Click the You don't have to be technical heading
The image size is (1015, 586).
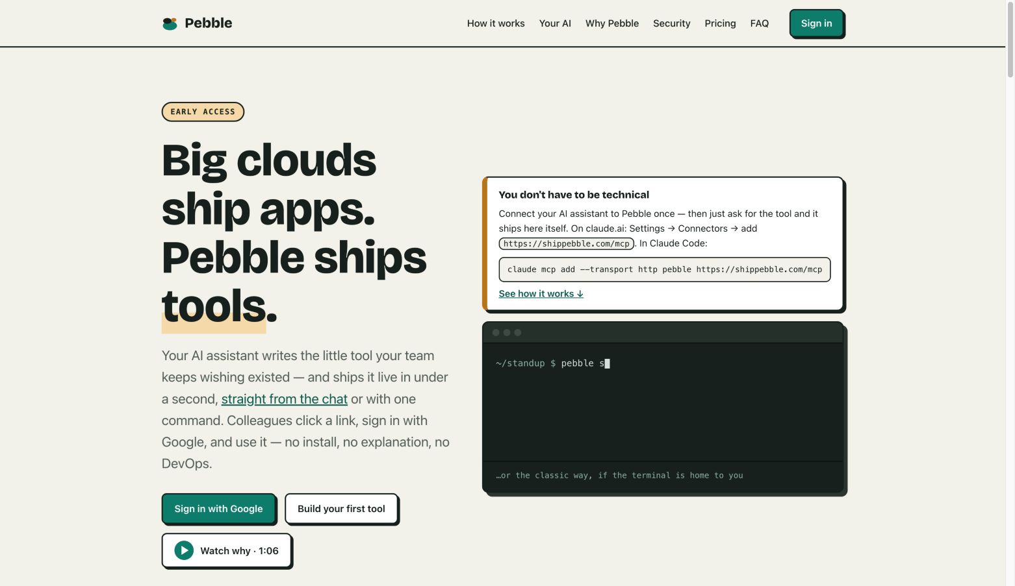pyautogui.click(x=574, y=195)
